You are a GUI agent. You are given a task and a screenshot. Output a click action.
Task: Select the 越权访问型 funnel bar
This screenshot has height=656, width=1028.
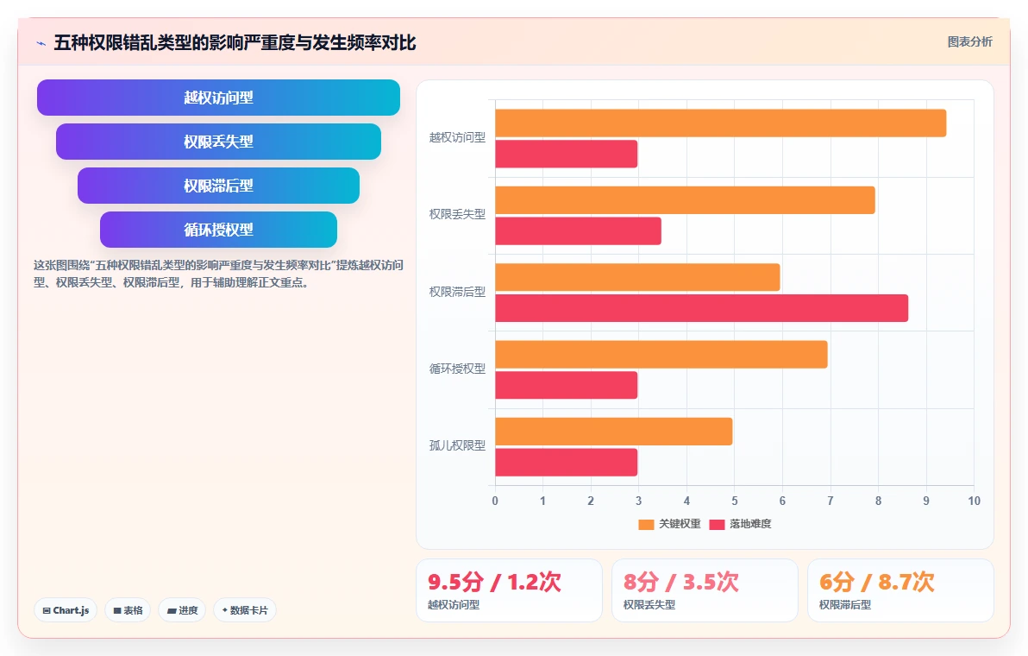coord(218,98)
